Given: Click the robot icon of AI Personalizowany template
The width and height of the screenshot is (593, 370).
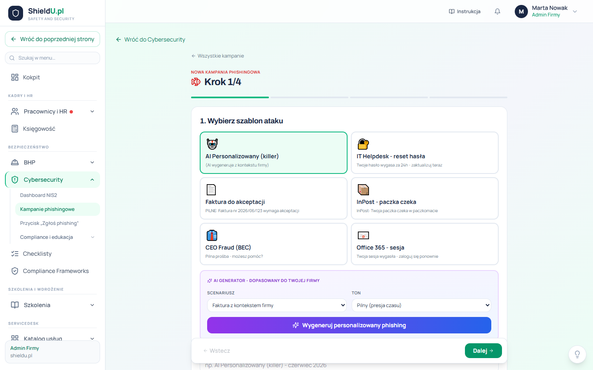Looking at the screenshot, I should (212, 144).
